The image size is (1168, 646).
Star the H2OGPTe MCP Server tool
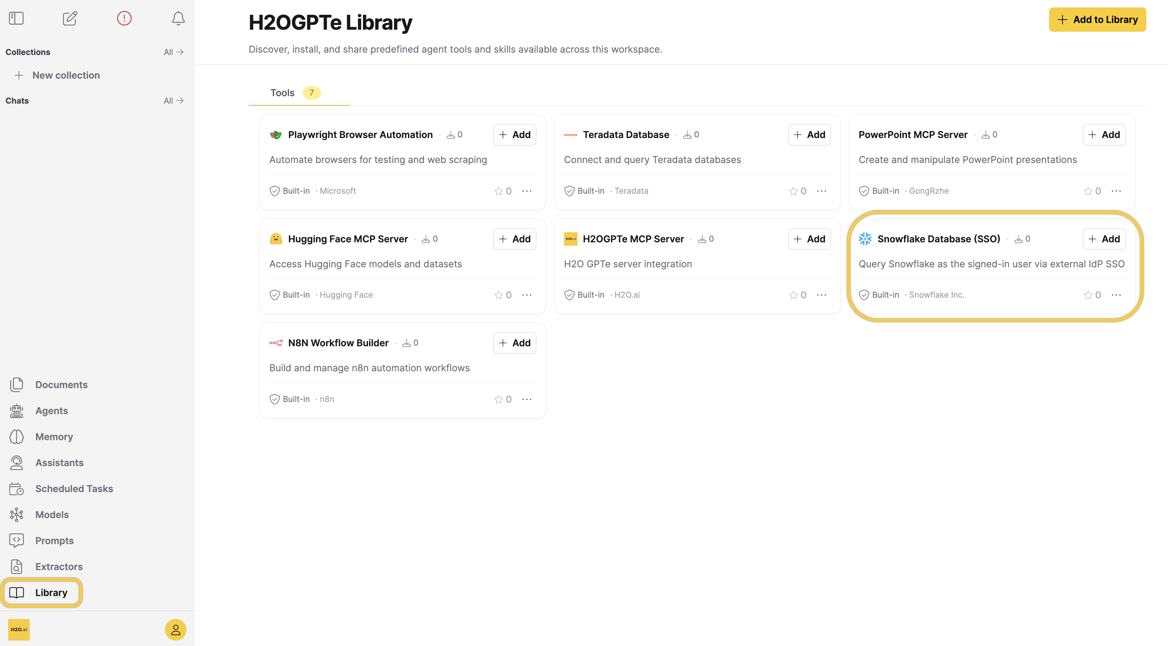[794, 295]
